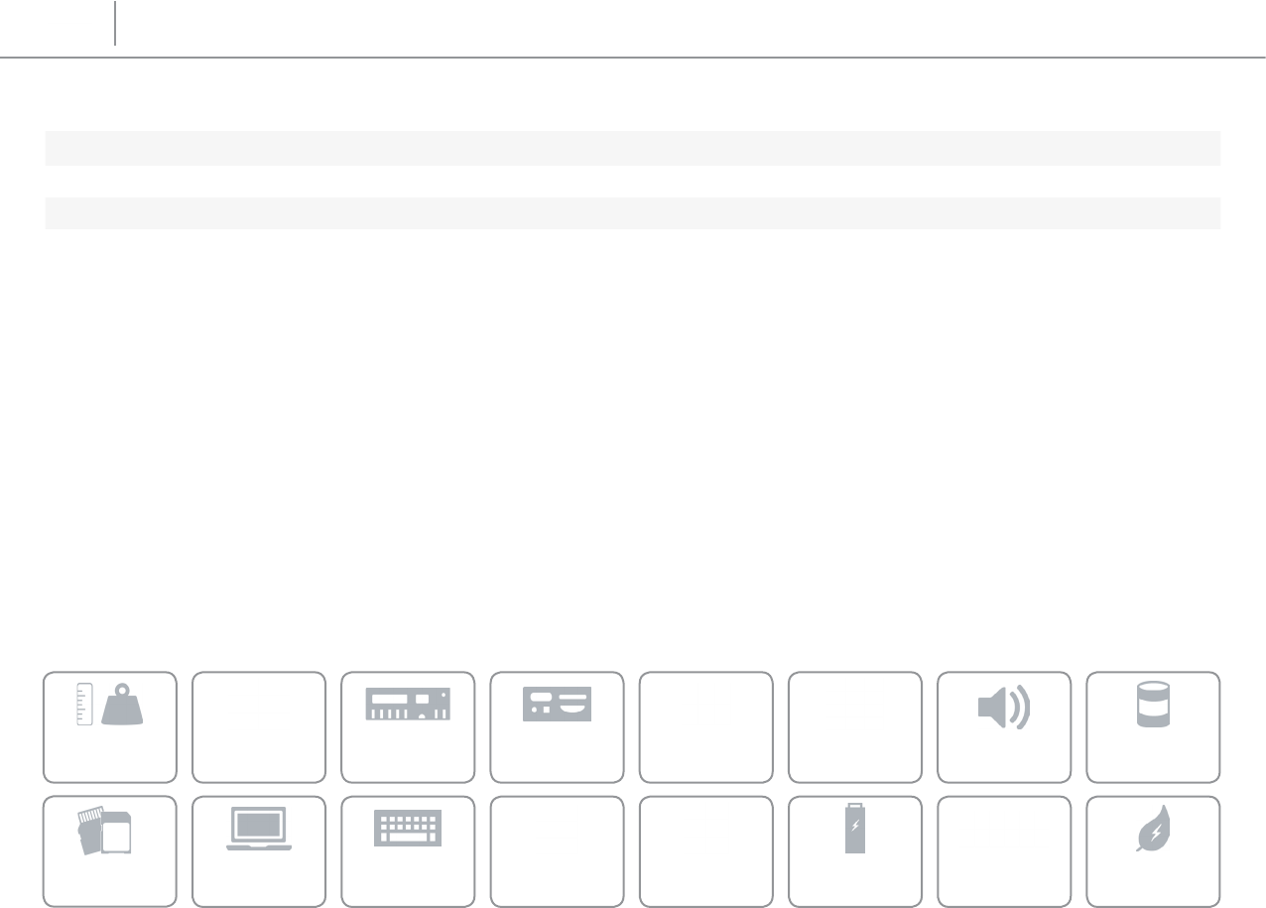Open the laptop display icon tile

(x=259, y=851)
